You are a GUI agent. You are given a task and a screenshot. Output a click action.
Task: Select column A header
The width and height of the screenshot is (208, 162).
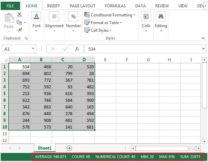point(19,60)
